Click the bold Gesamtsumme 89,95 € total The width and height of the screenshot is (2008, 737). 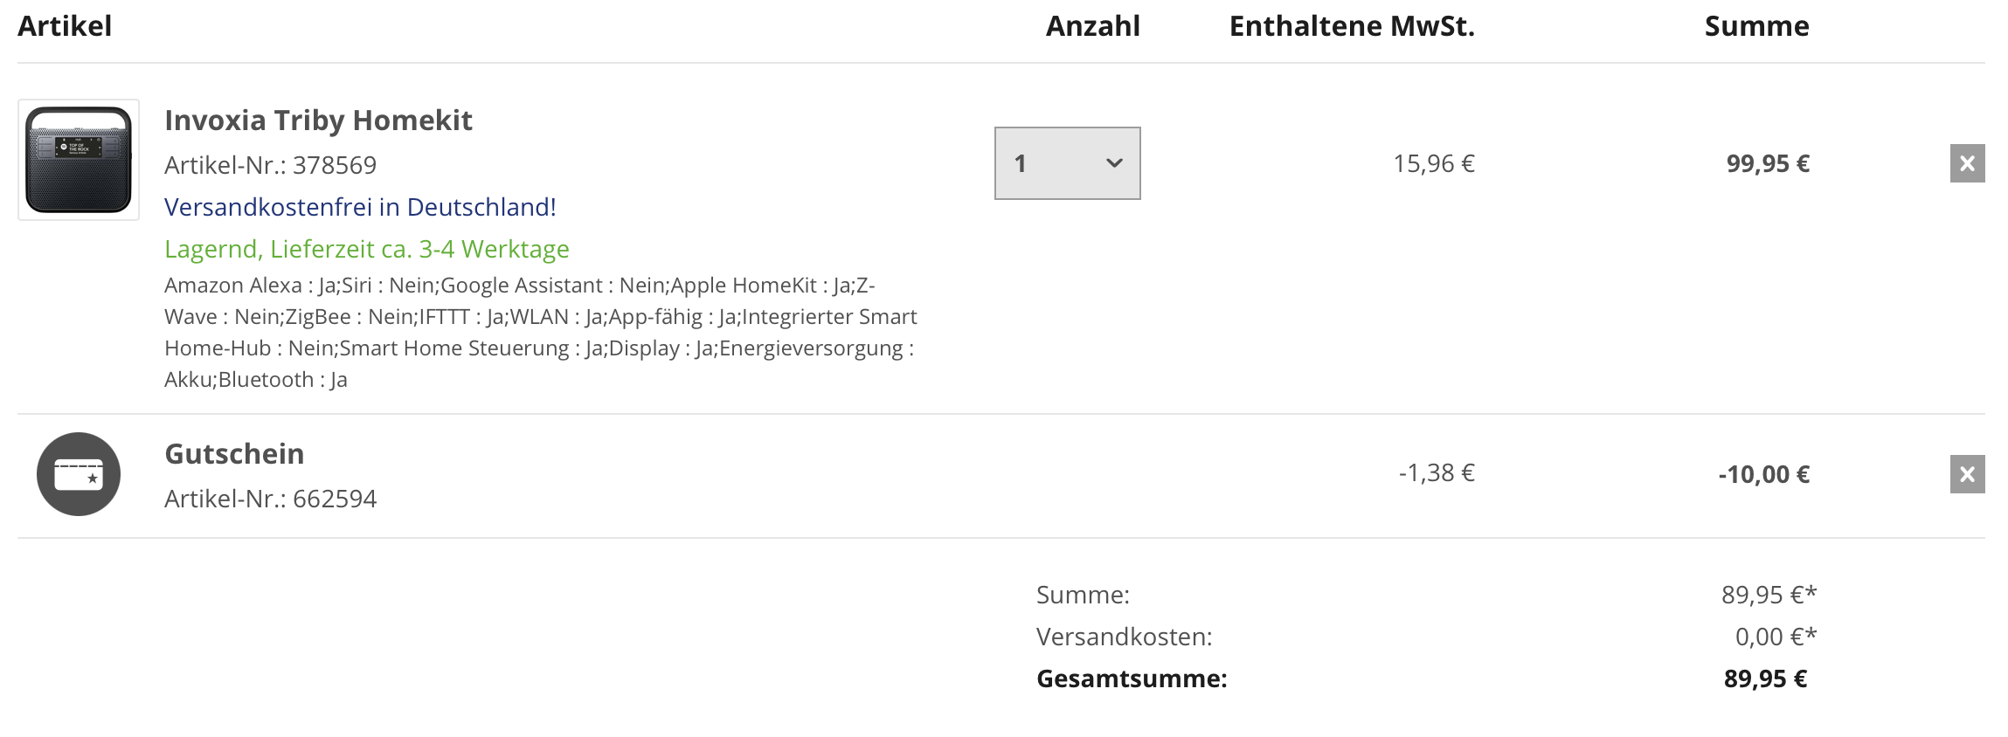pyautogui.click(x=1765, y=679)
